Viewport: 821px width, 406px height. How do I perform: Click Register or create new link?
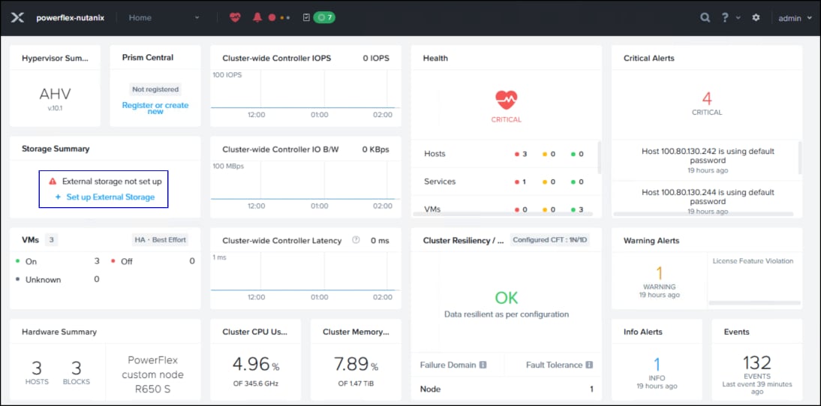(x=155, y=108)
